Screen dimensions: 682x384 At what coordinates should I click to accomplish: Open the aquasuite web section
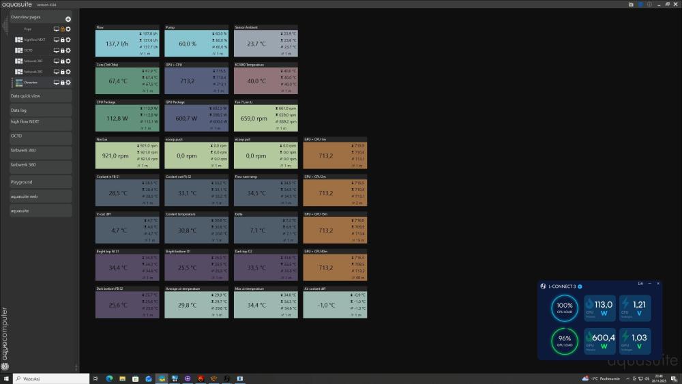[40, 196]
